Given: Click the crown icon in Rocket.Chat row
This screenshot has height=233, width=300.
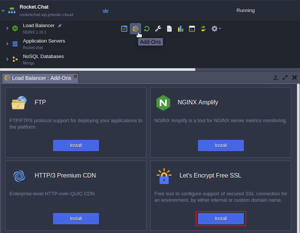Looking at the screenshot, I should click(106, 11).
